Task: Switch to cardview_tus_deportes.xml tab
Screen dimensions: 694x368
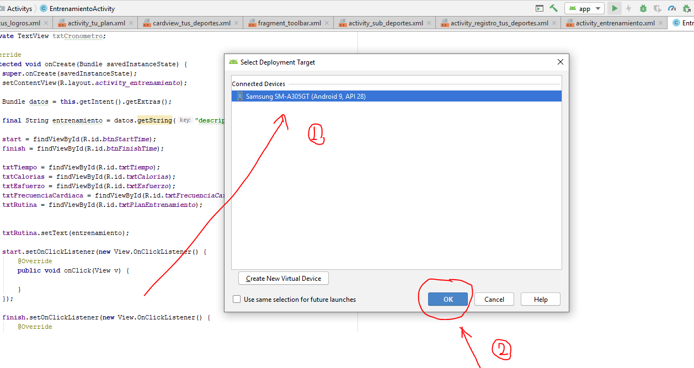Action: 191,23
